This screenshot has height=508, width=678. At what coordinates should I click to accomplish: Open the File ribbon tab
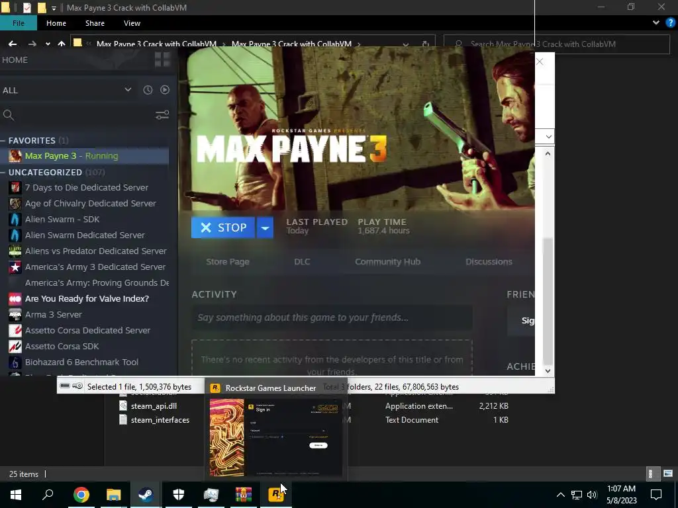click(x=18, y=23)
